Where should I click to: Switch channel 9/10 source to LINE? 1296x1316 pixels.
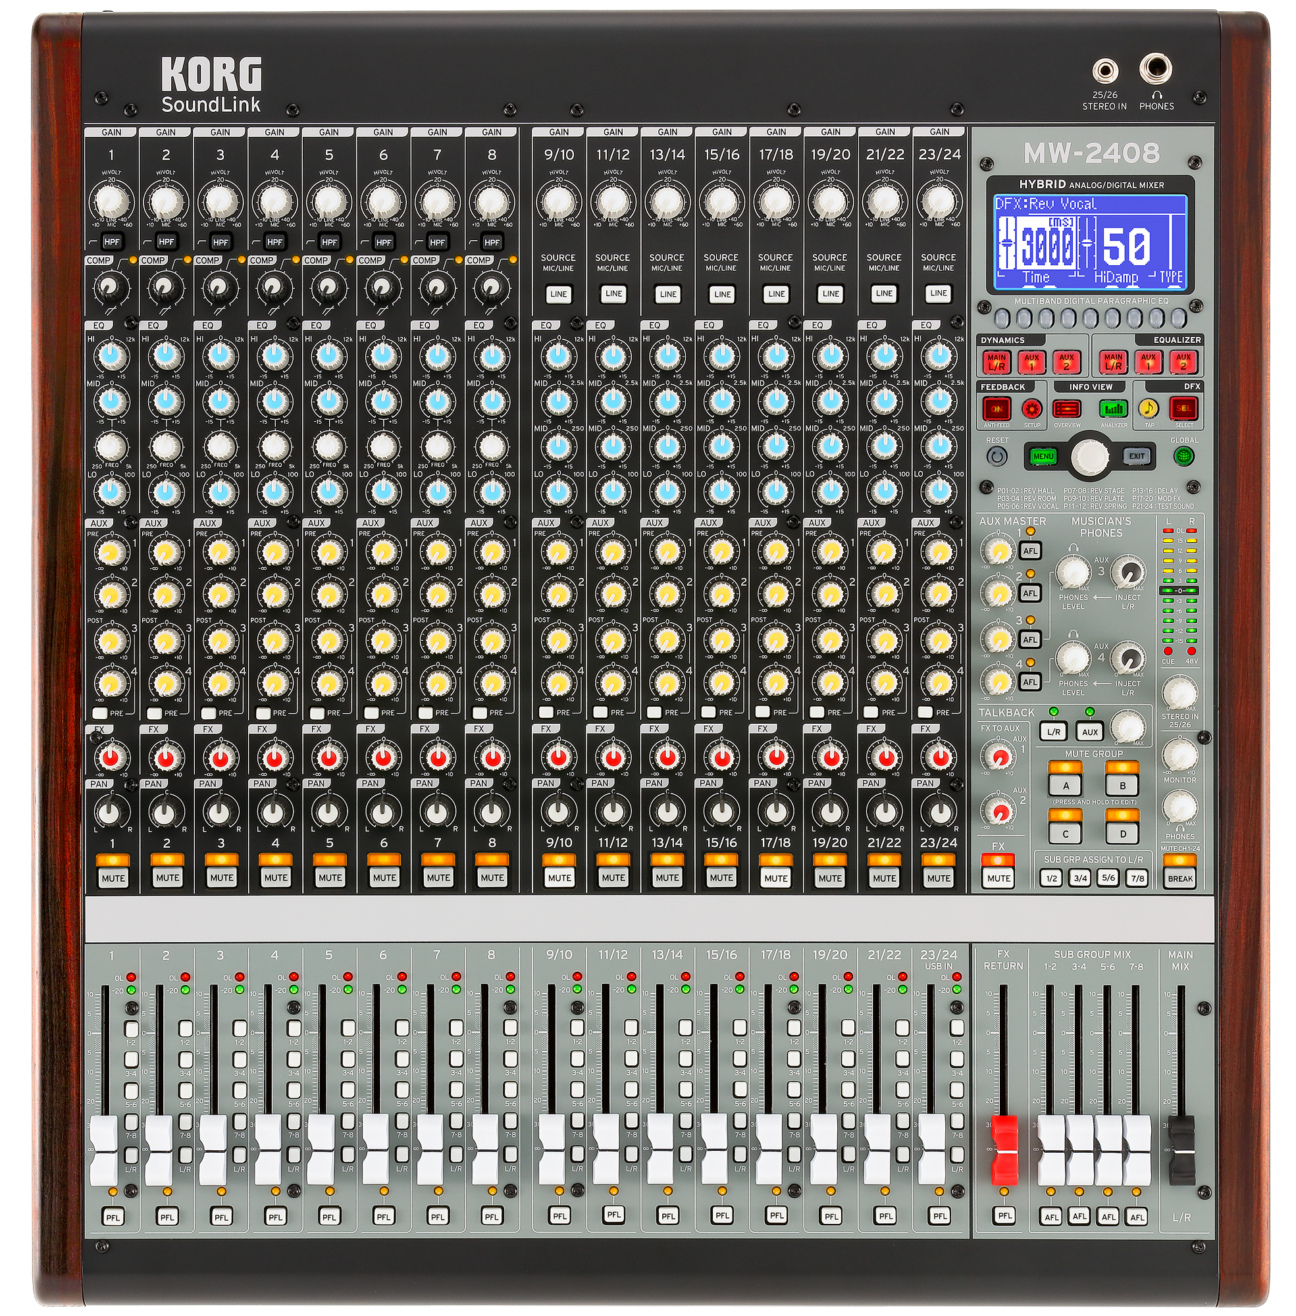tap(558, 293)
